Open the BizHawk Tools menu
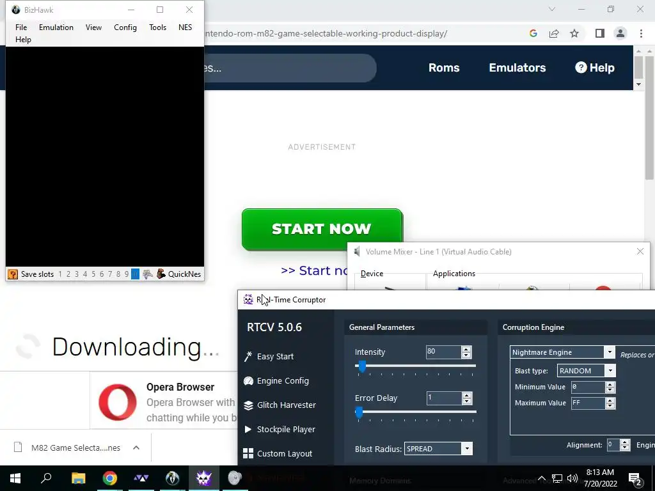 pyautogui.click(x=157, y=27)
